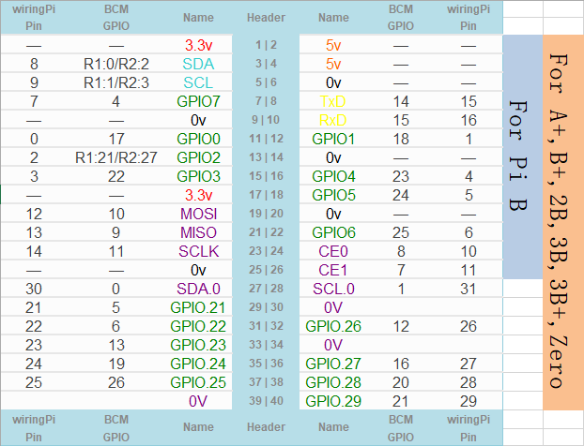Screen dimensions: 584x446
Task: Select the 0v cell beside header 9|10
Action: [198, 120]
